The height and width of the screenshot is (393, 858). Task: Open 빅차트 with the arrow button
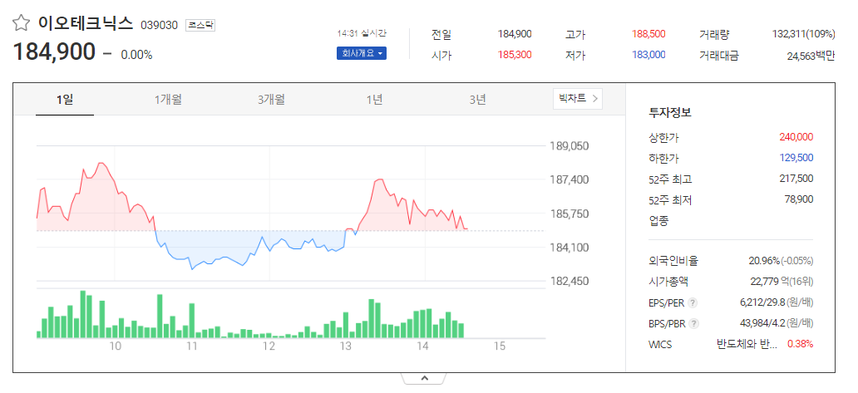[577, 99]
